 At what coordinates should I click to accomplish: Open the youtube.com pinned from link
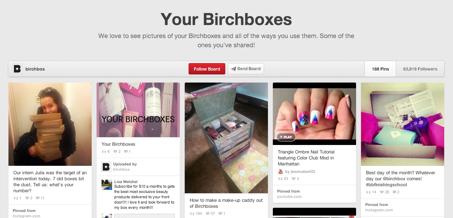pos(289,196)
